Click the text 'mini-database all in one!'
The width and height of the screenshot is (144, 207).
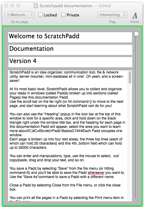coord(65,76)
